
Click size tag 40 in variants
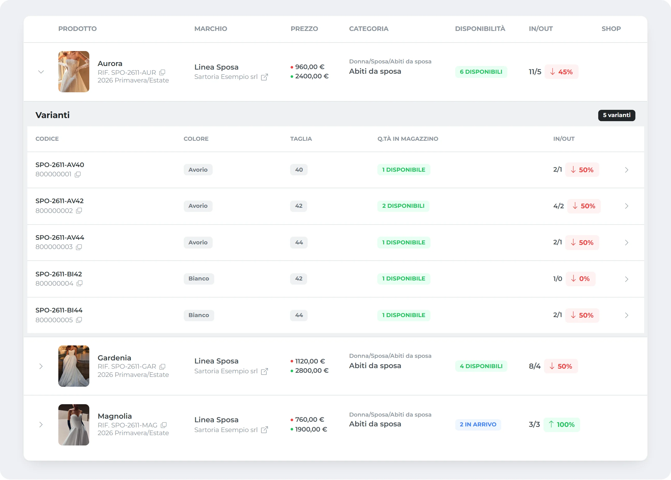[299, 170]
